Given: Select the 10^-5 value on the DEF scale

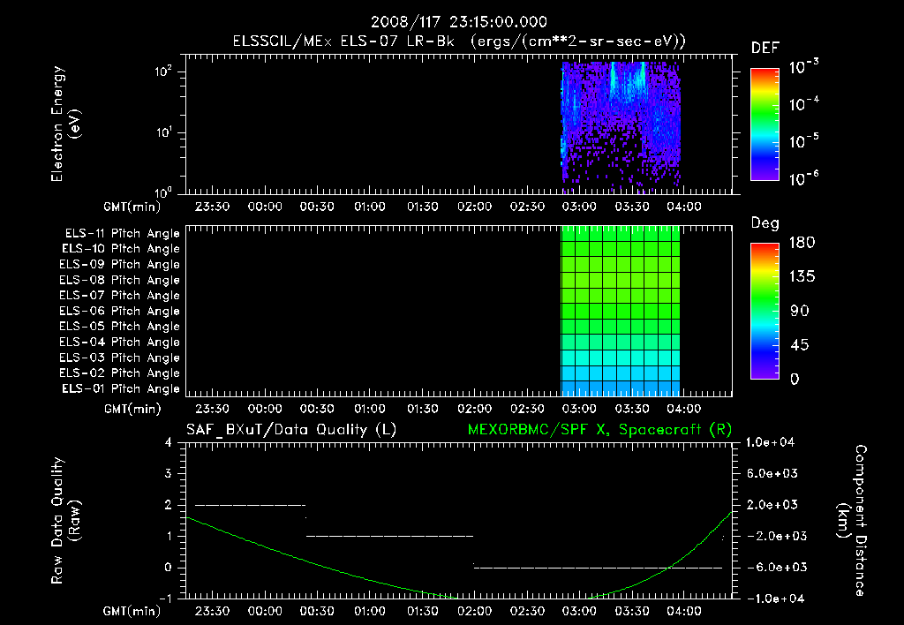Looking at the screenshot, I should (x=803, y=141).
